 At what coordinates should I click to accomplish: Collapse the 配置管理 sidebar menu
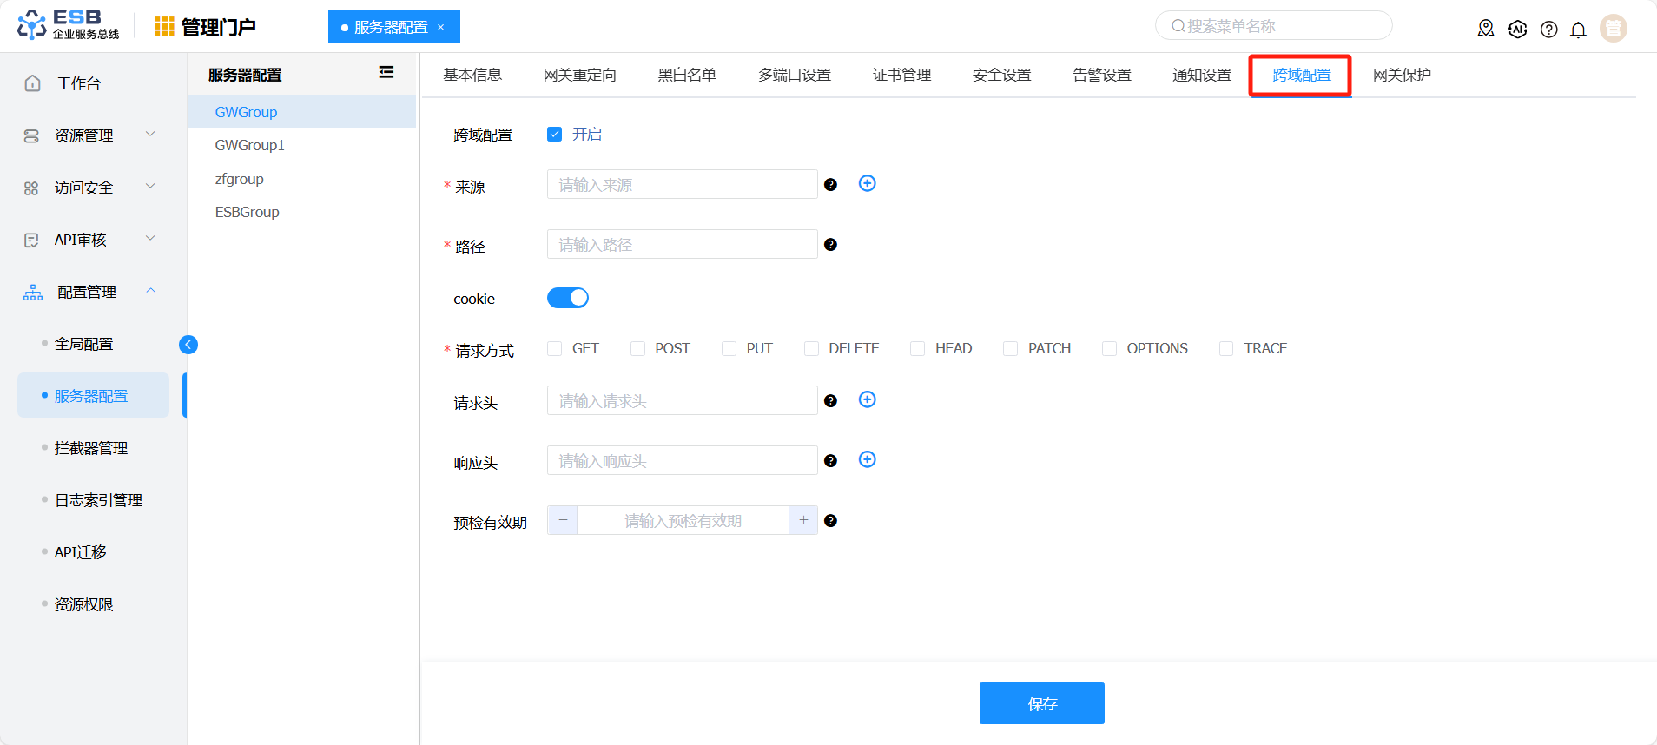pos(87,292)
